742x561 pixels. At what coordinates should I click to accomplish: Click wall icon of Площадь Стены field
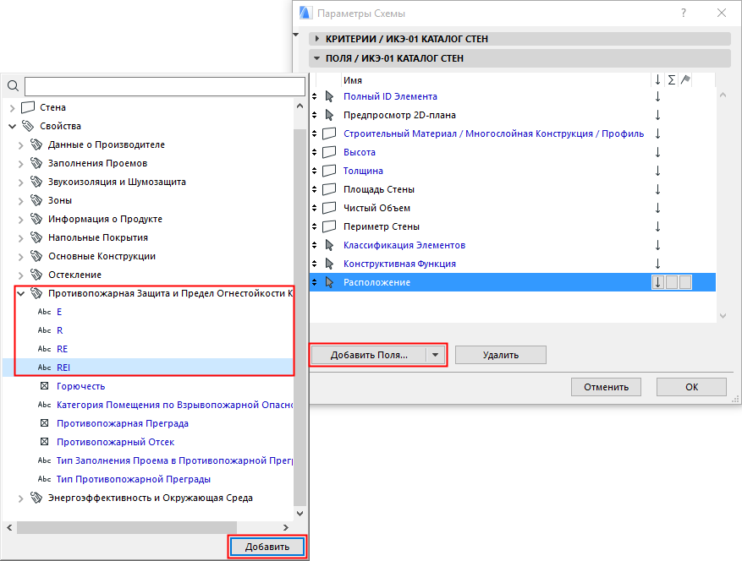329,189
